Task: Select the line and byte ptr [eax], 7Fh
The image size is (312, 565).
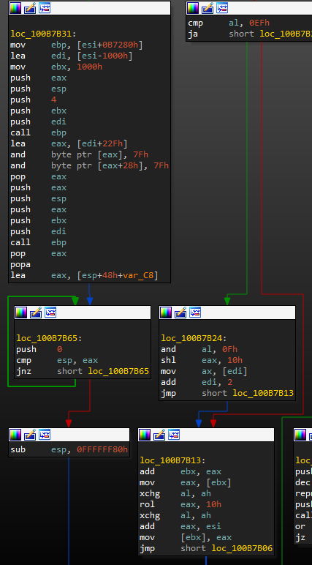Action: click(79, 154)
